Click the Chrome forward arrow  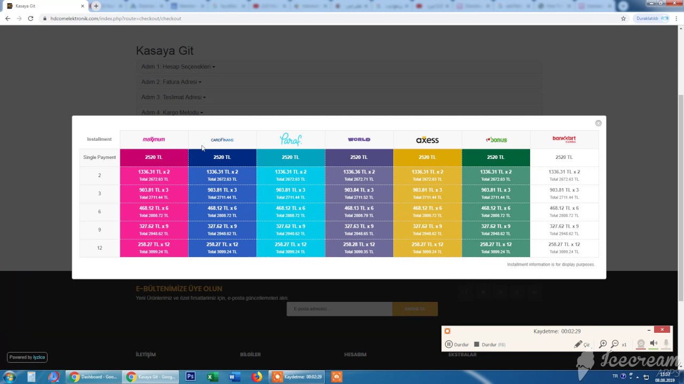point(19,18)
